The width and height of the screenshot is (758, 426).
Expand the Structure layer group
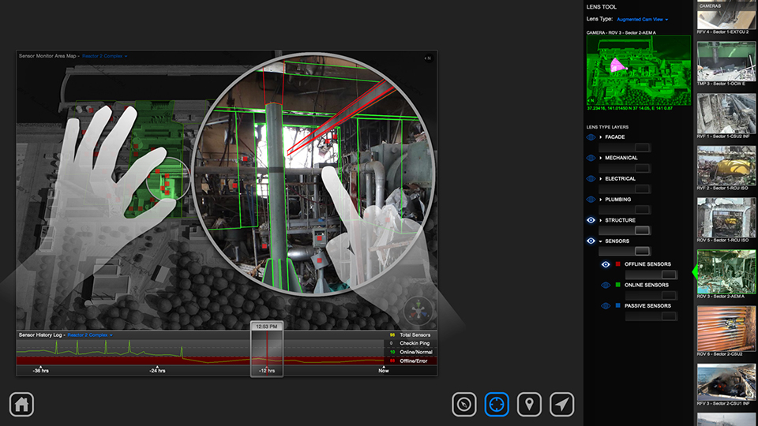(x=601, y=220)
